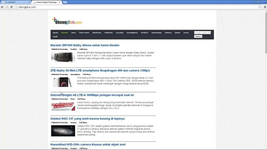Click Product category under Hasselblad article

(x=73, y=148)
